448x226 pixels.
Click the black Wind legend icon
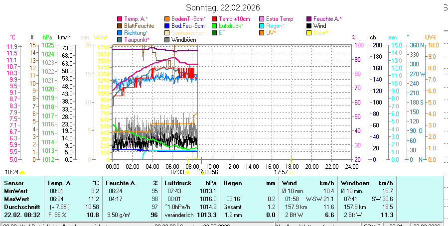(x=309, y=25)
